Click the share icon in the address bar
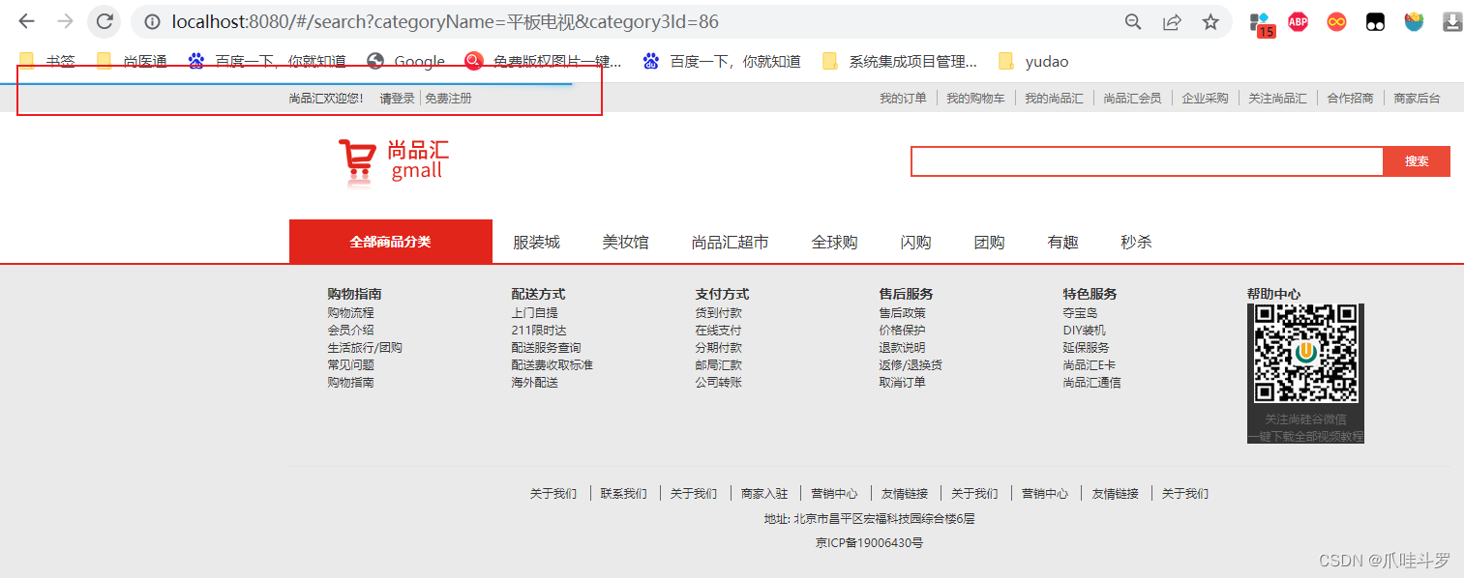Image resolution: width=1464 pixels, height=578 pixels. pos(1172,21)
